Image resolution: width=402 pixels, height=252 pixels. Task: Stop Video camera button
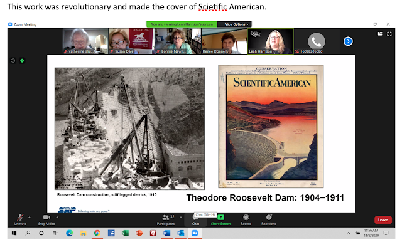[46, 219]
